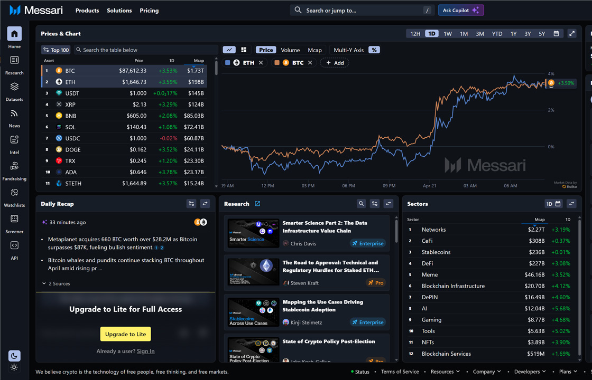Toggle percent scale on chart
This screenshot has width=592, height=380.
tap(374, 50)
